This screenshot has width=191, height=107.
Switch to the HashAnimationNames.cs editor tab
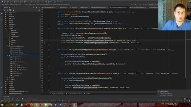pos(100,7)
